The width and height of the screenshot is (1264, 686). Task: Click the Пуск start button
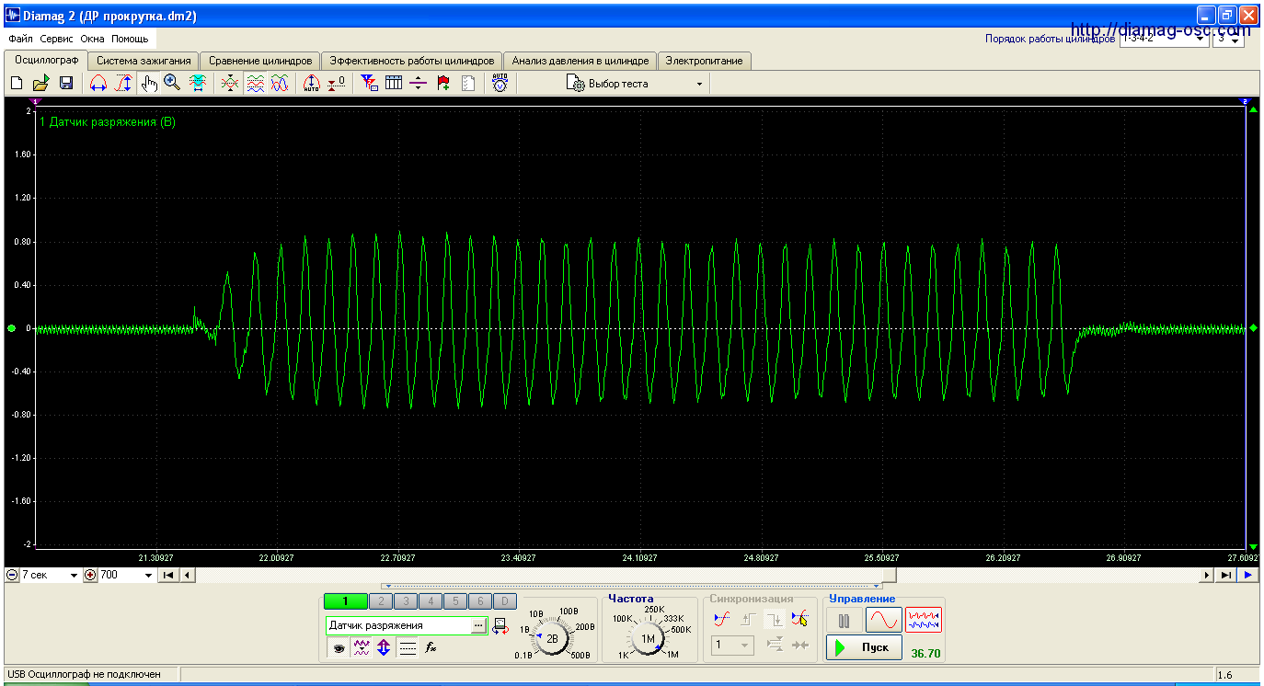864,647
